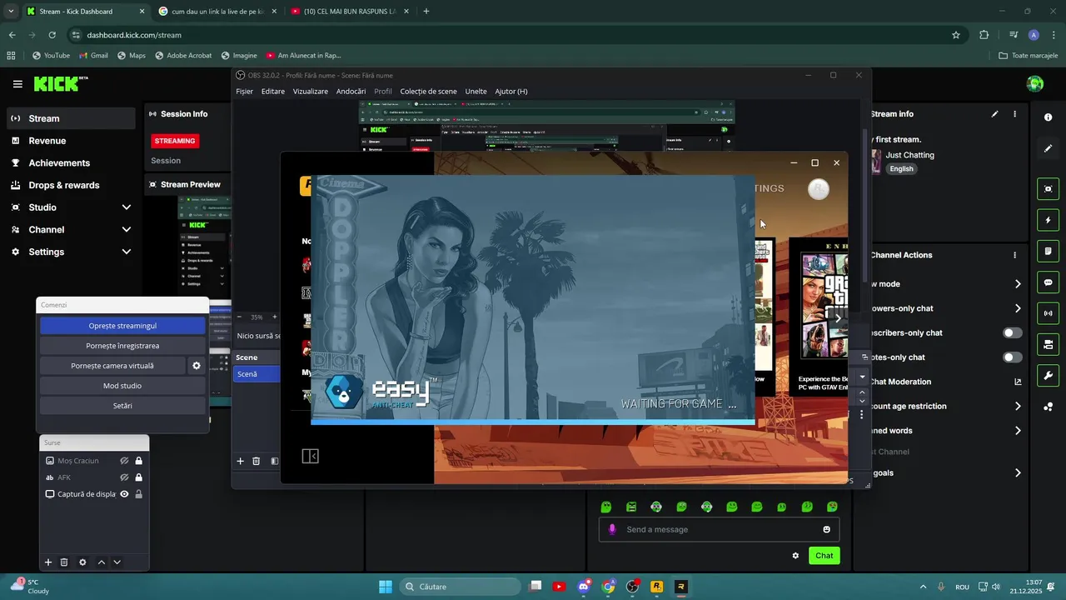
Task: Click the lightning bolt icon in right rail
Action: (1049, 220)
